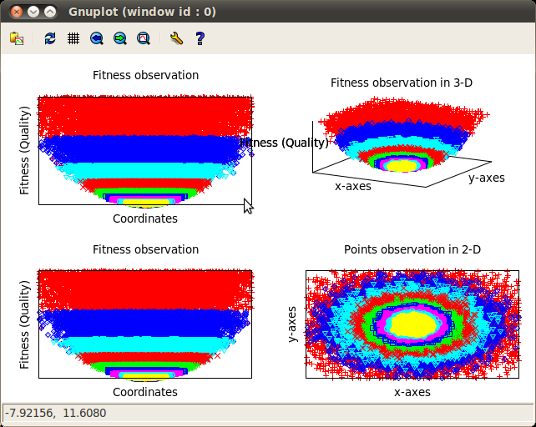Click the autoscale zoom icon
Image resolution: width=536 pixels, height=427 pixels.
click(x=144, y=38)
